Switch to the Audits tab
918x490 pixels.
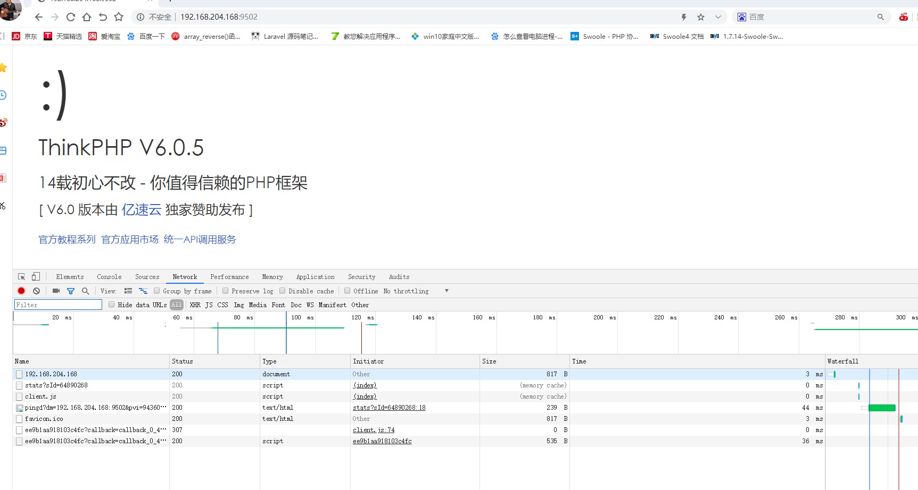(399, 276)
